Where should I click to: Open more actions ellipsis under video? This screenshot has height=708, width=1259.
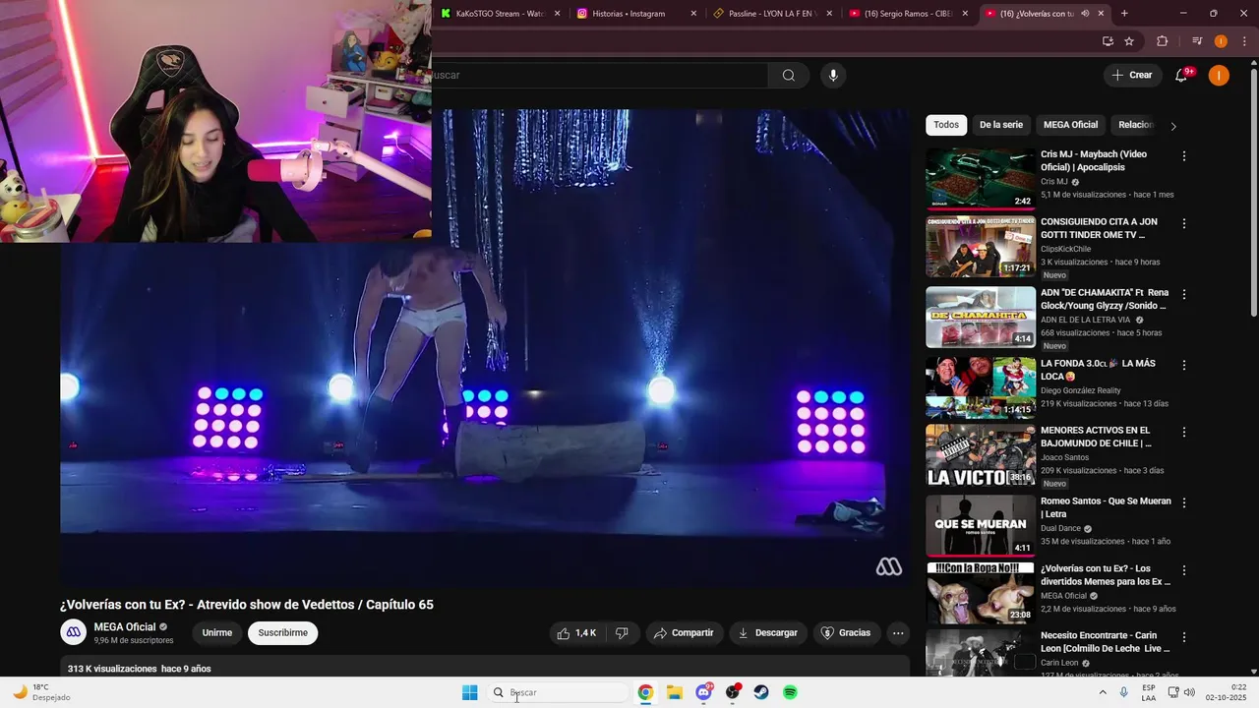point(898,633)
